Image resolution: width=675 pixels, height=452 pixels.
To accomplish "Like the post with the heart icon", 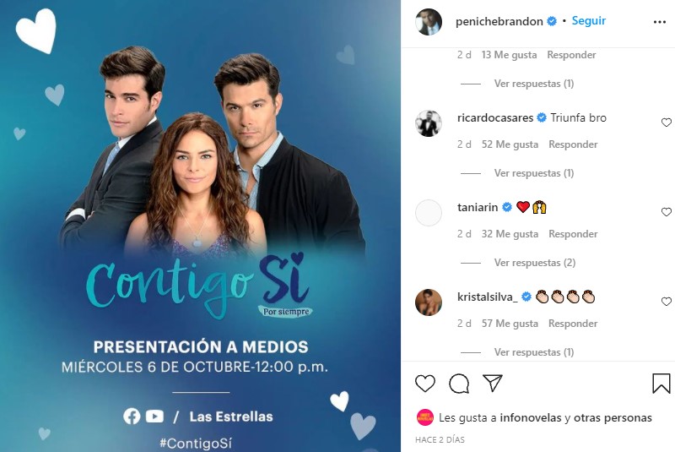I will (x=425, y=383).
